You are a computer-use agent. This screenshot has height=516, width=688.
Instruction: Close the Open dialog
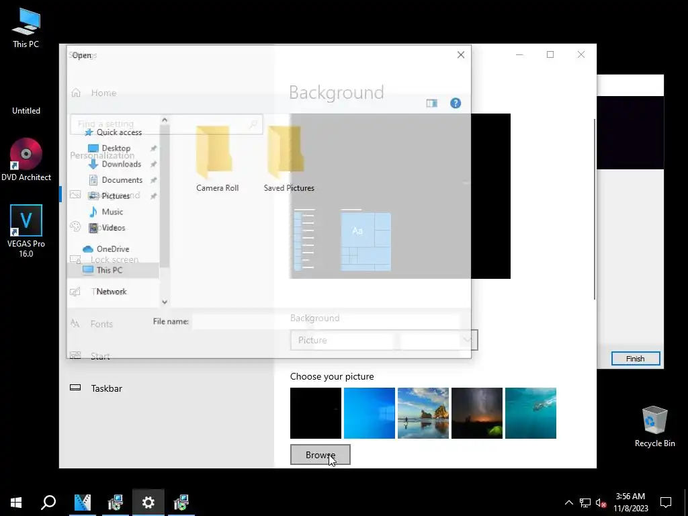[x=461, y=55]
